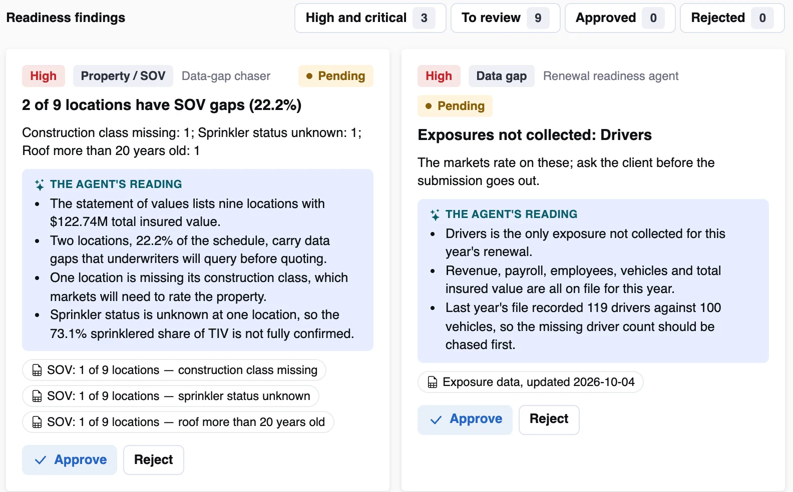Click the bullet mentioning '$122.74M total insured value'

point(187,212)
